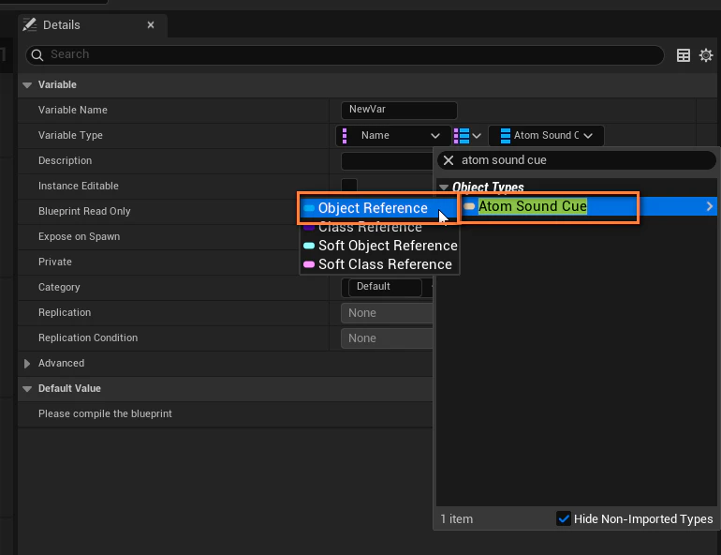Viewport: 721px width, 555px height.
Task: Open the Replication None dropdown
Action: point(386,313)
